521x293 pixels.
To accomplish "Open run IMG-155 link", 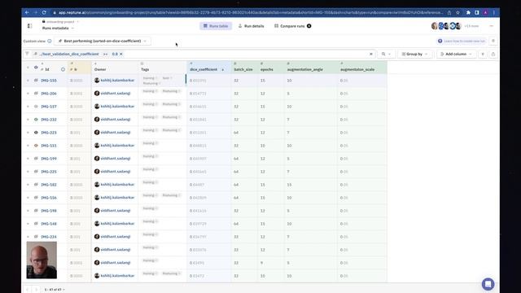I will tap(49, 81).
